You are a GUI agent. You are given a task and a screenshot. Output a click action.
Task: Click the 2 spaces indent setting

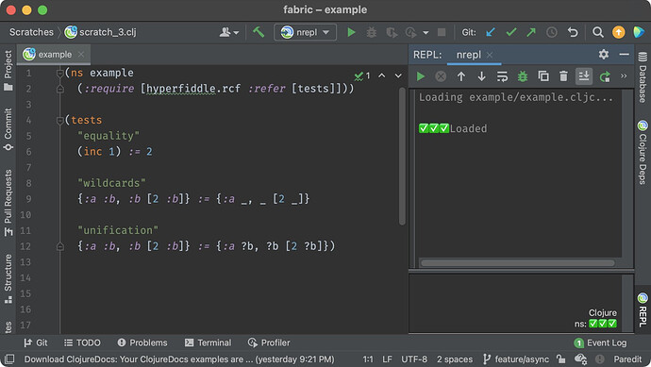(x=454, y=359)
